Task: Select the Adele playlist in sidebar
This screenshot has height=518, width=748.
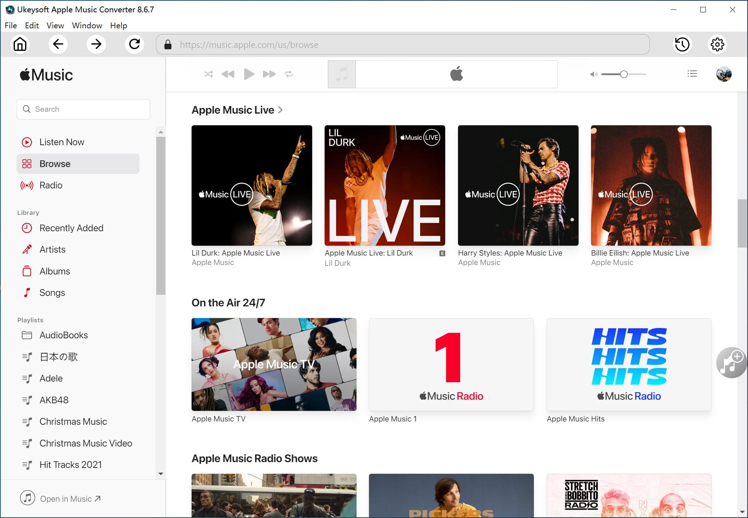Action: (x=51, y=379)
